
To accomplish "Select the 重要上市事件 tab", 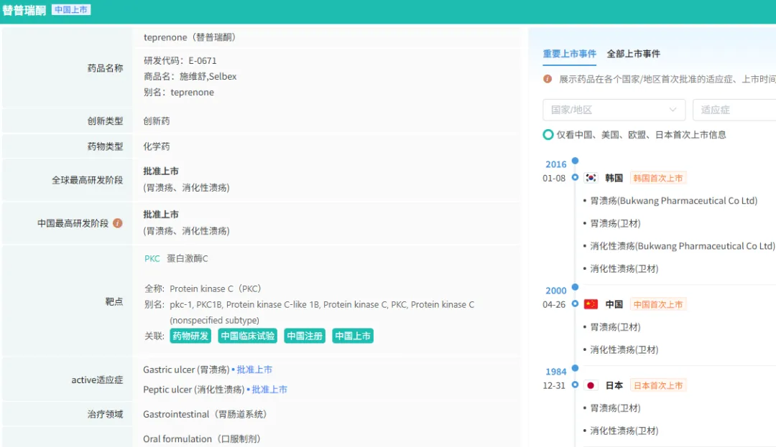I will coord(569,54).
